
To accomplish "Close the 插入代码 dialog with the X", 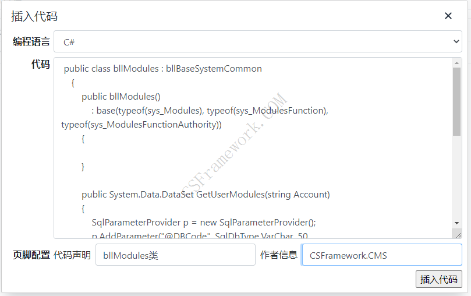I will click(448, 16).
